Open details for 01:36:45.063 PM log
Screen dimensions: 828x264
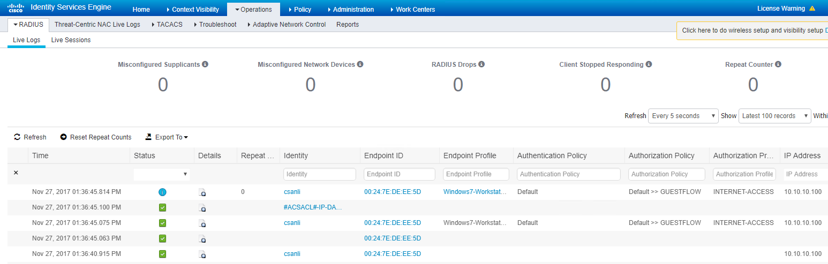202,238
